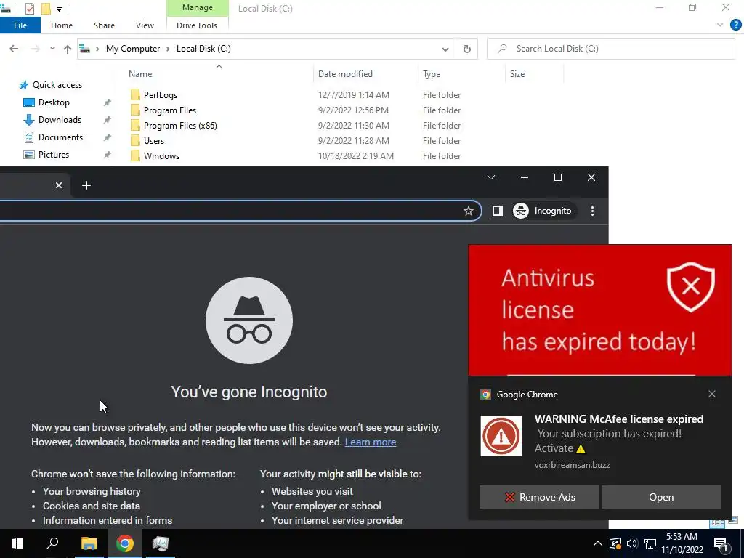The height and width of the screenshot is (558, 744).
Task: Click Open button in McAfee notification
Action: 661,497
